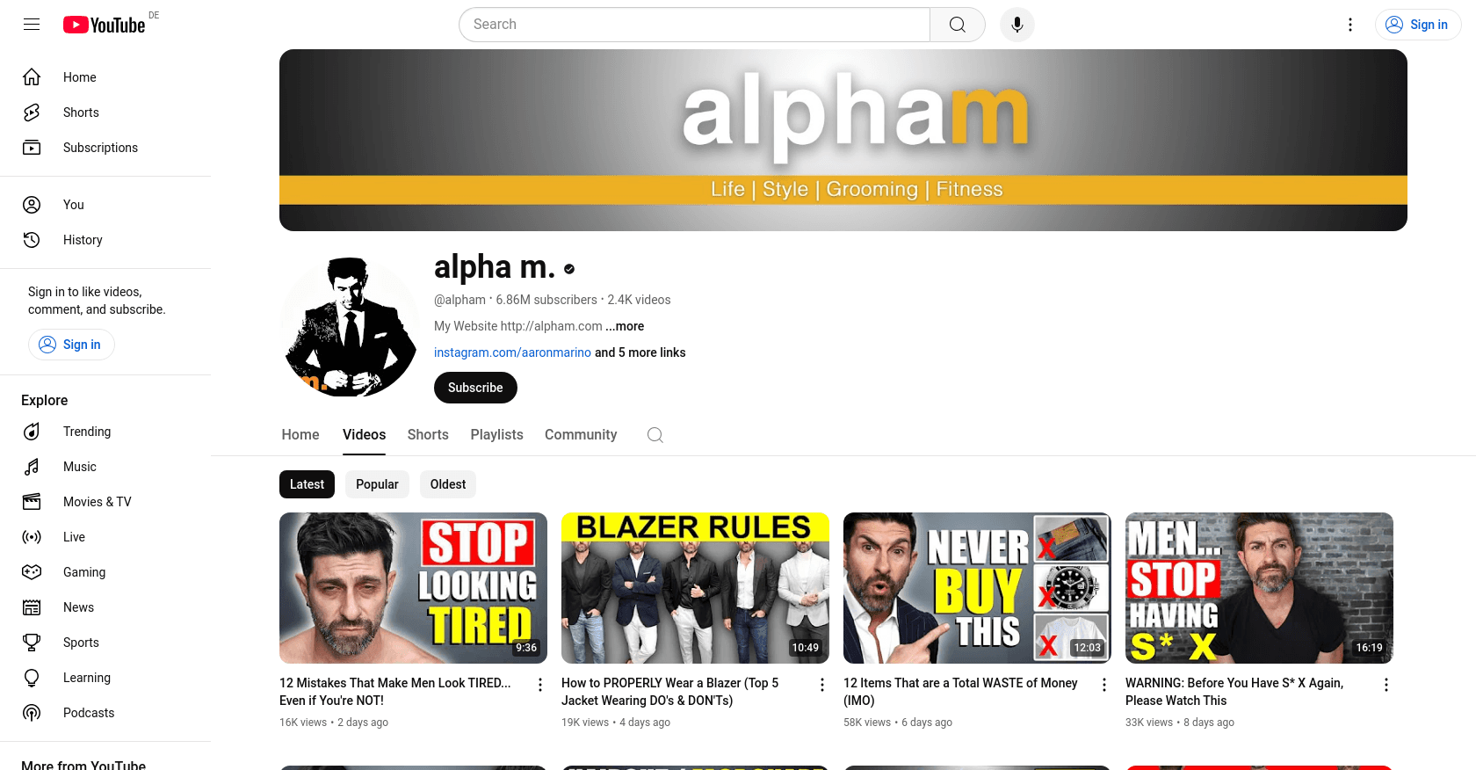
Task: Expand channel description with ...more
Action: (x=625, y=326)
